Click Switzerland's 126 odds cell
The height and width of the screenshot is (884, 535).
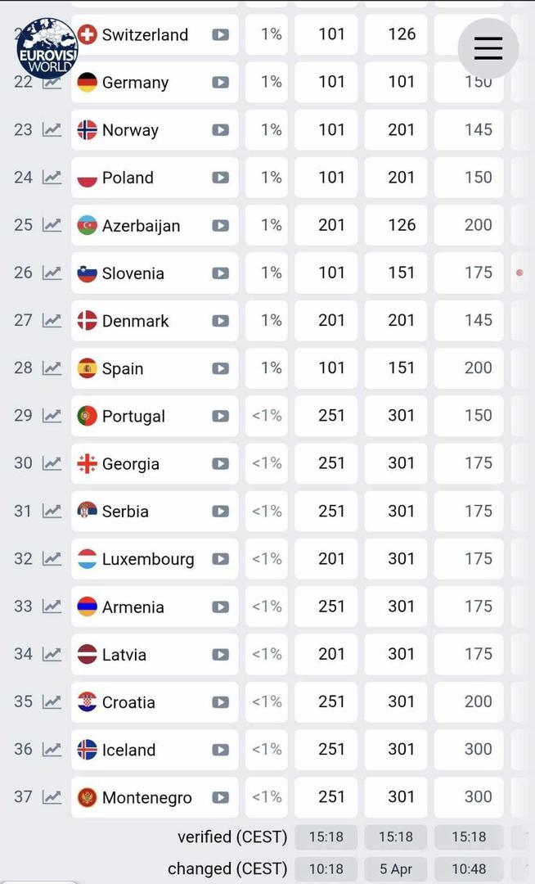402,34
